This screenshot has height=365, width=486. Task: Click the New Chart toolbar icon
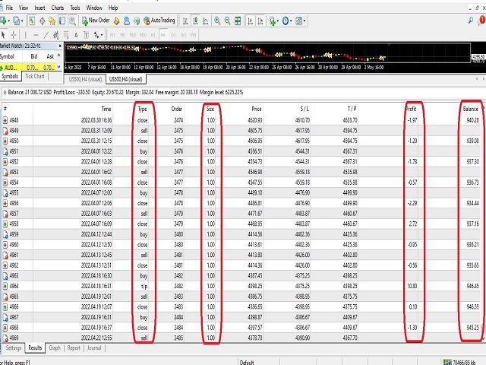[3, 21]
